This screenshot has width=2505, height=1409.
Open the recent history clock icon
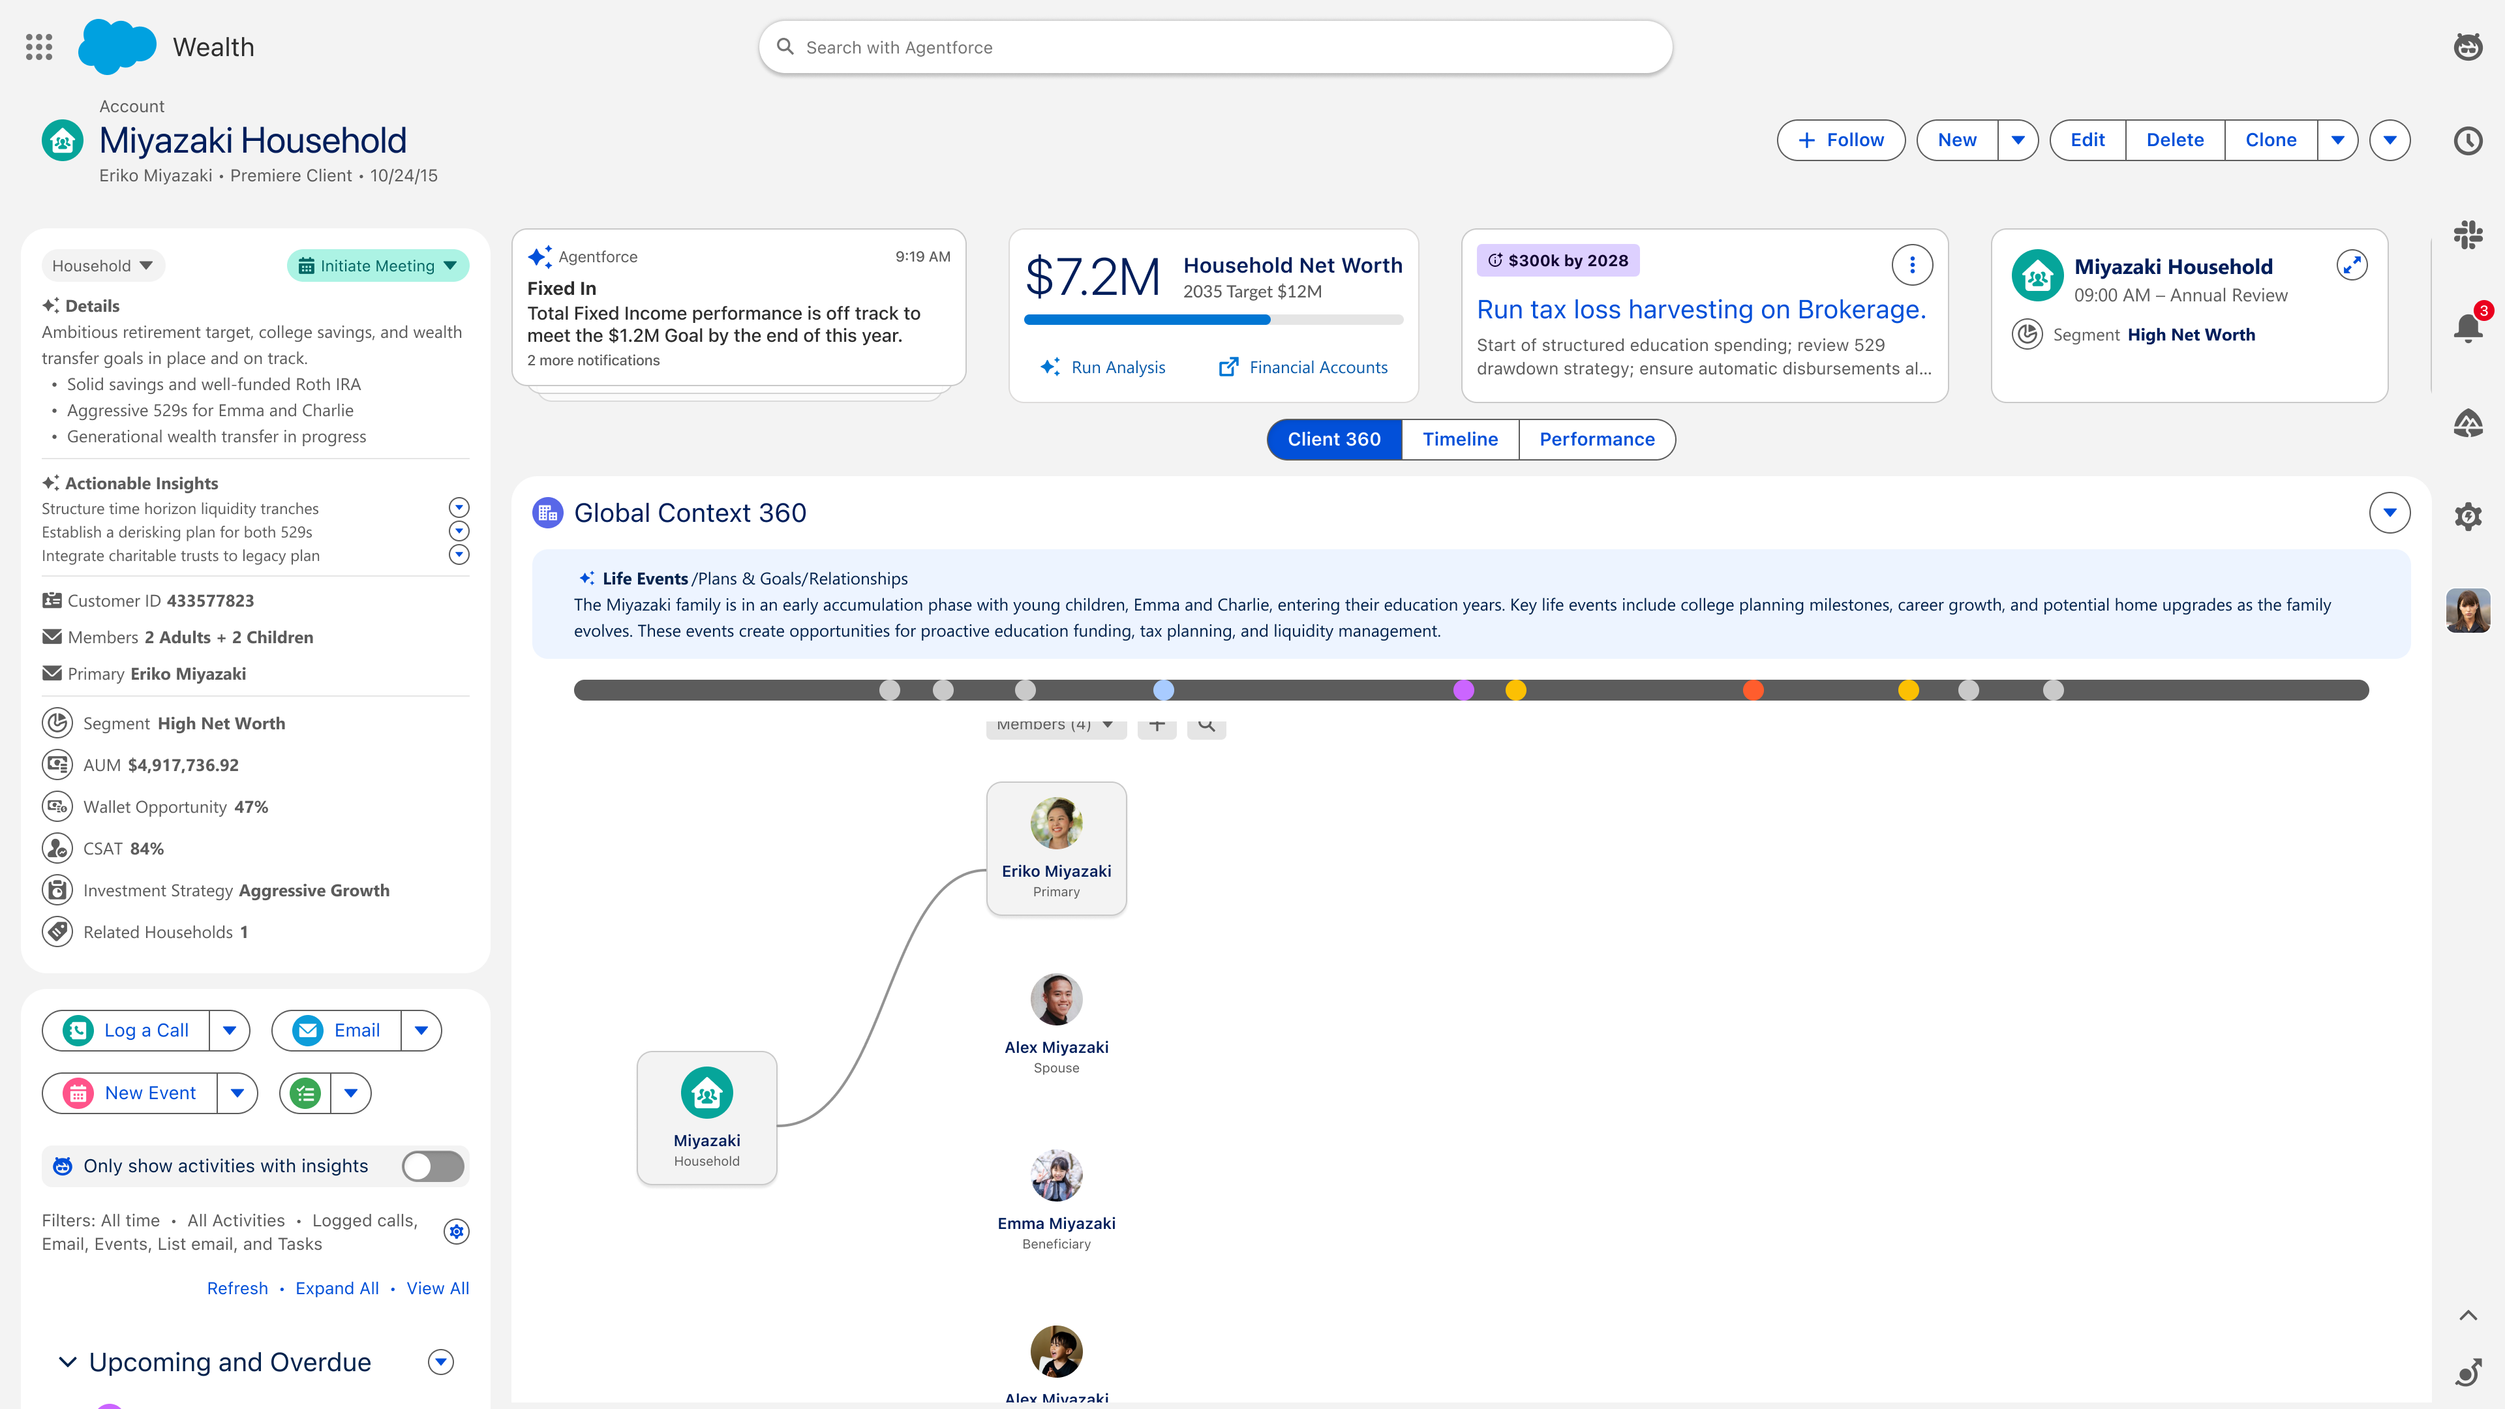pyautogui.click(x=2468, y=140)
